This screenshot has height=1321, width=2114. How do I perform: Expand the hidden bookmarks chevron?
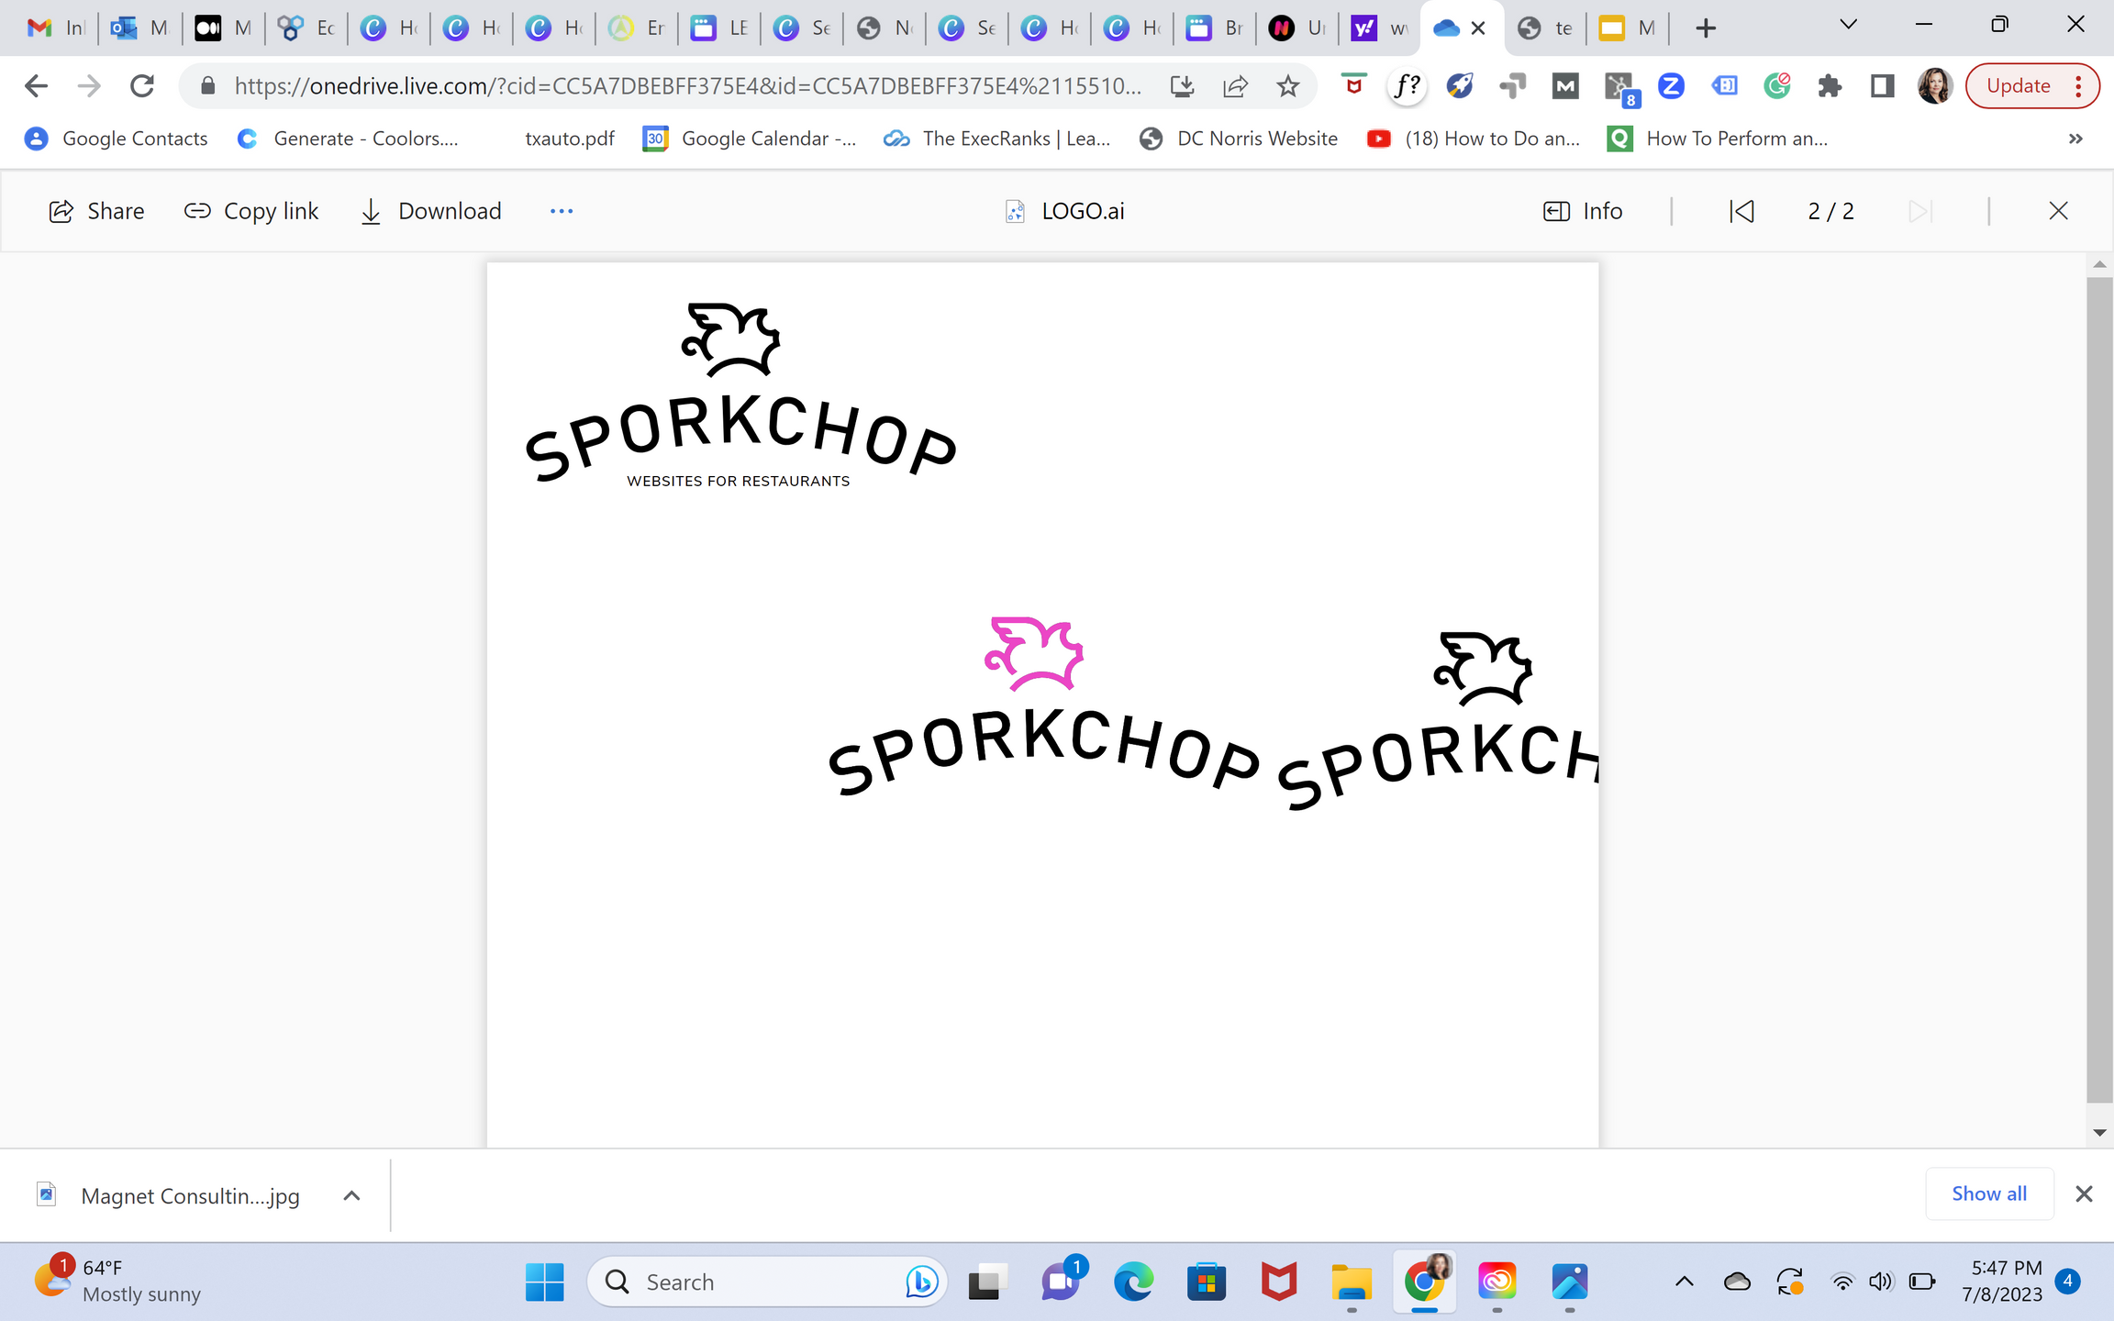[x=2075, y=139]
